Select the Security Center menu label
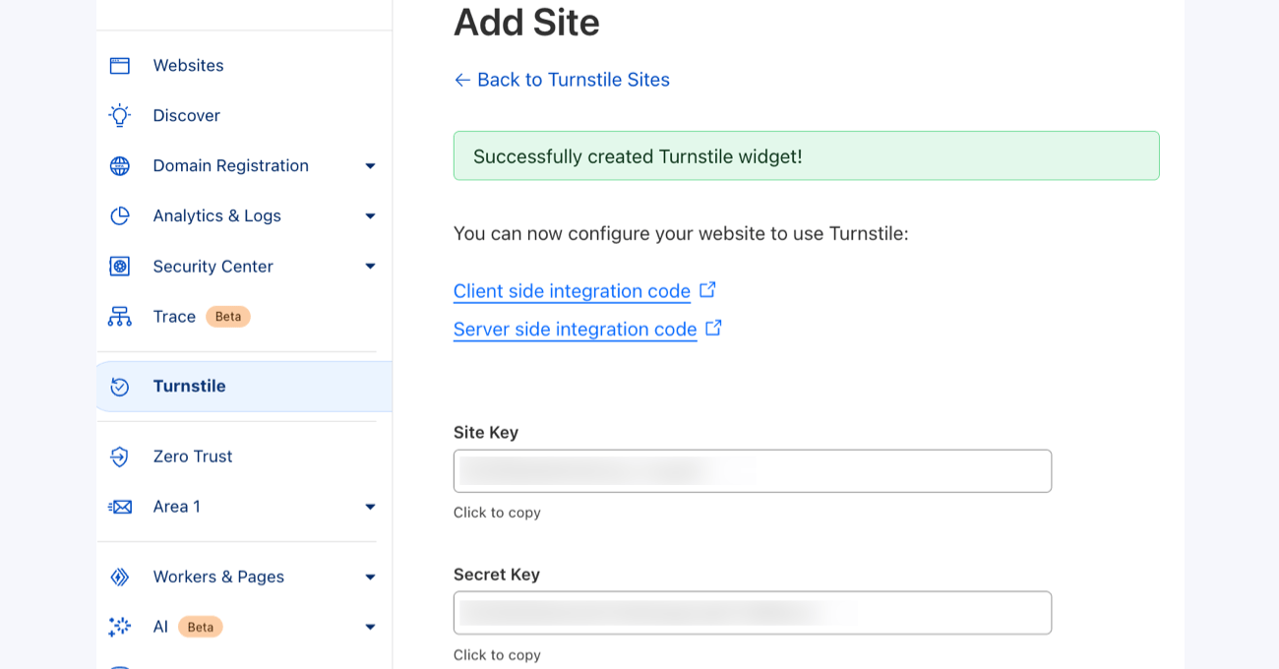Image resolution: width=1279 pixels, height=669 pixels. click(213, 267)
